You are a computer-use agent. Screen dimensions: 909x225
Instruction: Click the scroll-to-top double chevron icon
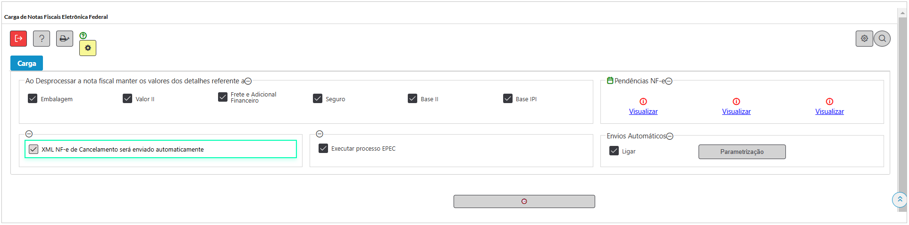pyautogui.click(x=900, y=200)
